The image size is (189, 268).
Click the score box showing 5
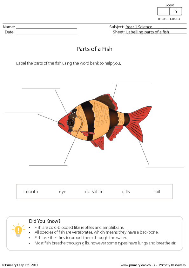click(176, 11)
